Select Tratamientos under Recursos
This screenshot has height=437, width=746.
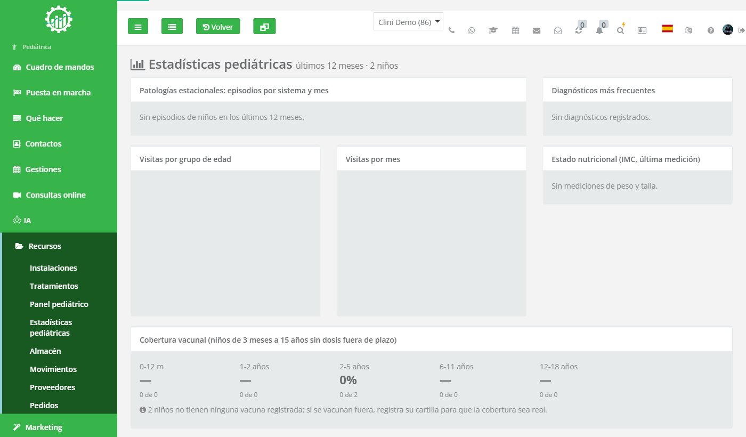pos(54,286)
